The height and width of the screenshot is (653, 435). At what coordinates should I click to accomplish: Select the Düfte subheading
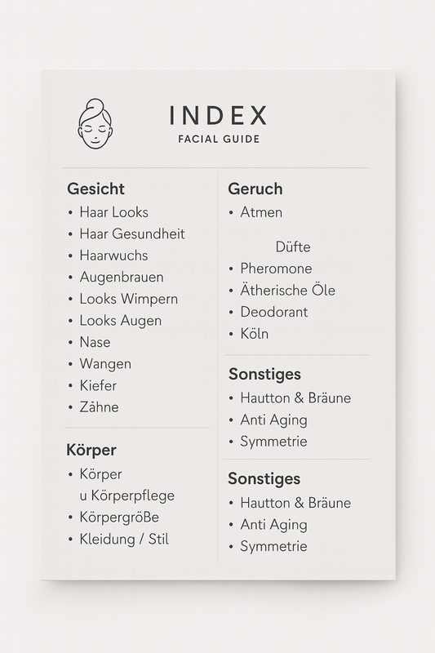pos(293,247)
